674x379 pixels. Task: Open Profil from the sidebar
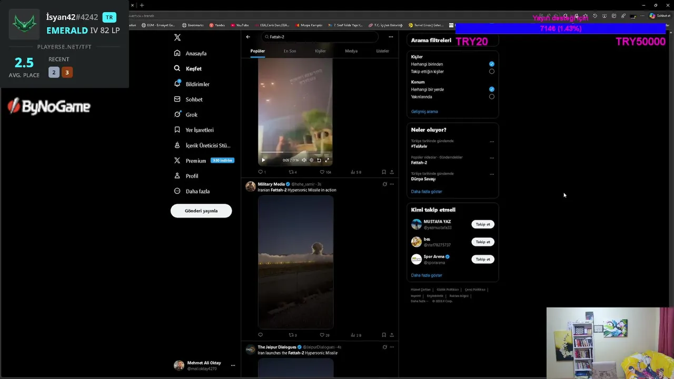(186, 176)
